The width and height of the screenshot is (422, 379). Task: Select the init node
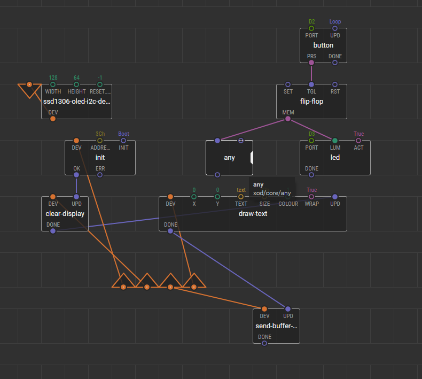click(x=100, y=158)
